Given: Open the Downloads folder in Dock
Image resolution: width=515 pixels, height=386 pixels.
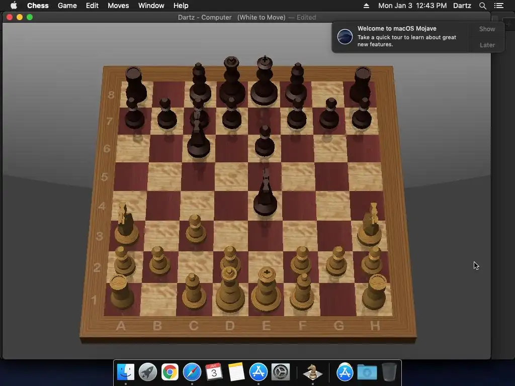Looking at the screenshot, I should pos(367,372).
